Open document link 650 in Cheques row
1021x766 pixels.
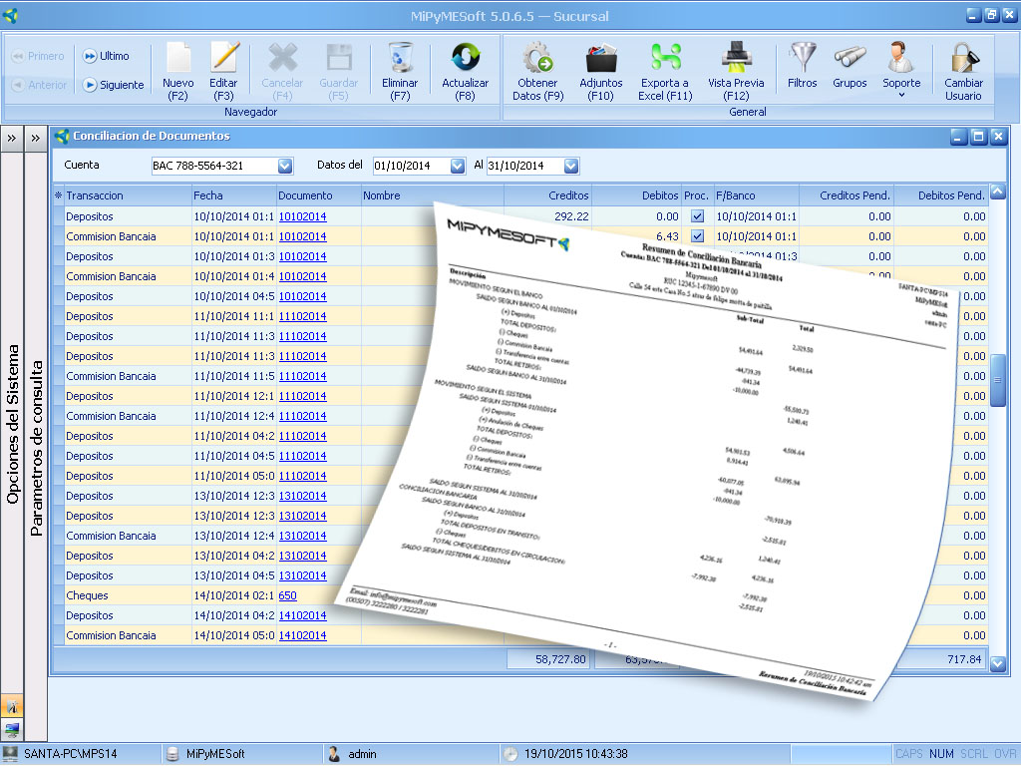point(287,595)
